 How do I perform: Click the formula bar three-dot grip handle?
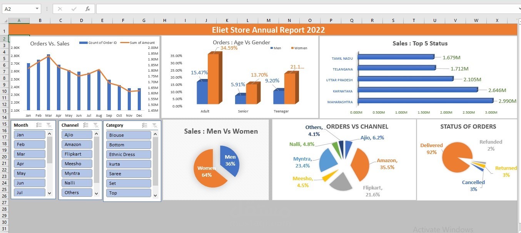pos(47,9)
